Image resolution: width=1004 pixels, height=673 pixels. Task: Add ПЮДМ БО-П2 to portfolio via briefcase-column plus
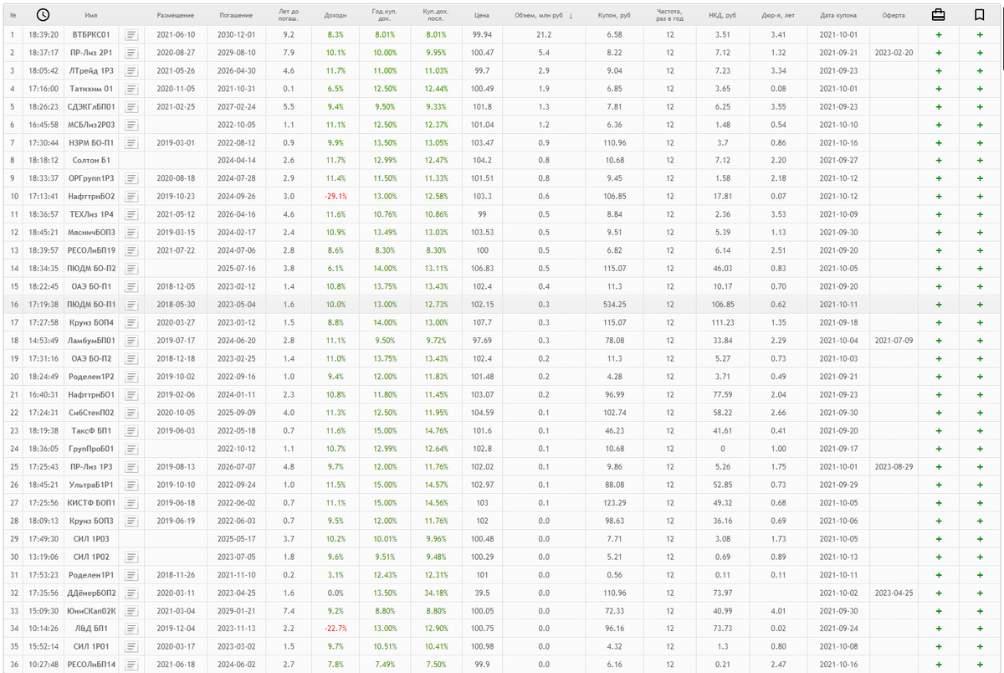click(x=939, y=268)
